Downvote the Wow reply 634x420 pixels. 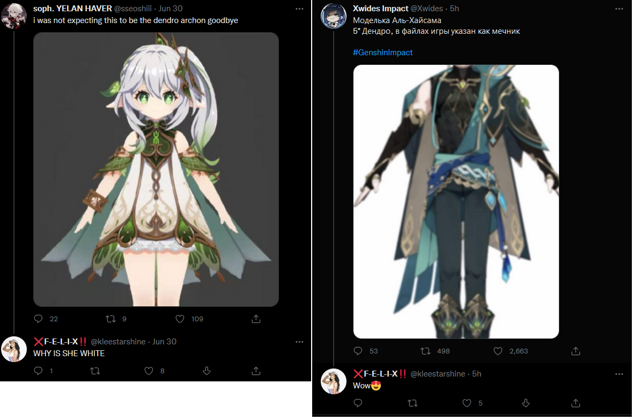pos(526,403)
